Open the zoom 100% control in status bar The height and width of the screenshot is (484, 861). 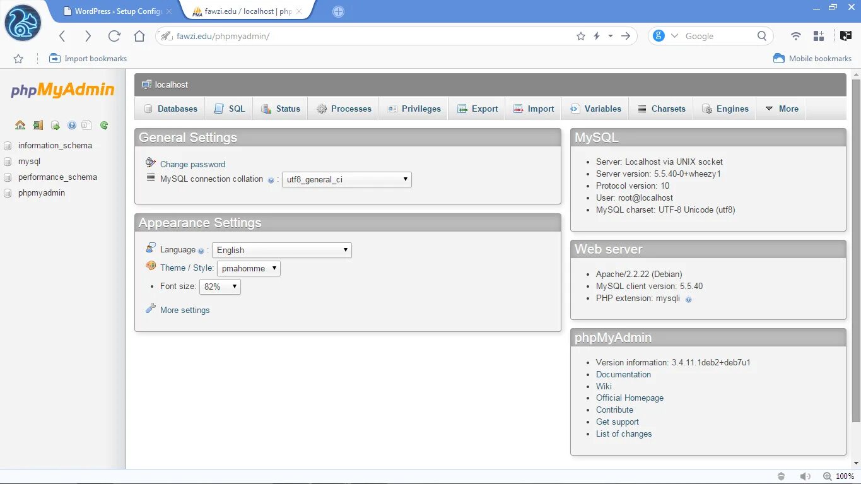coord(838,476)
